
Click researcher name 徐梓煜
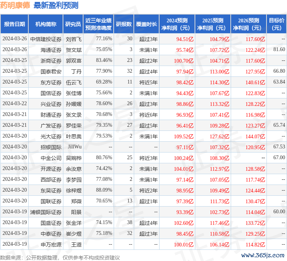[x=74, y=191]
